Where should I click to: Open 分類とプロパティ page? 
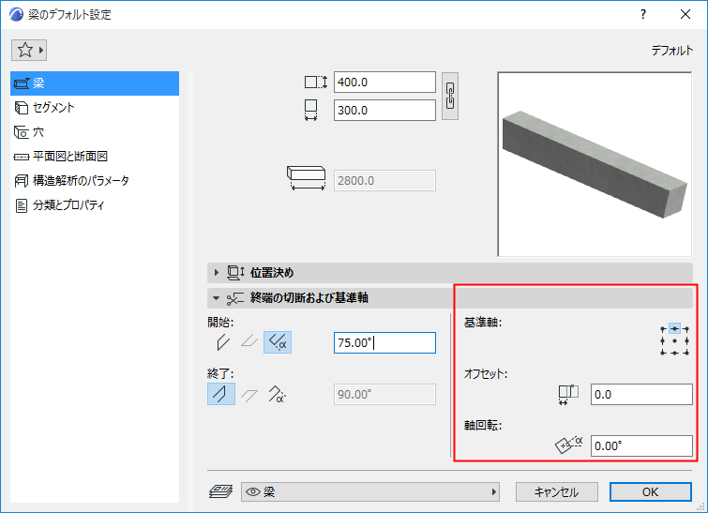(95, 205)
